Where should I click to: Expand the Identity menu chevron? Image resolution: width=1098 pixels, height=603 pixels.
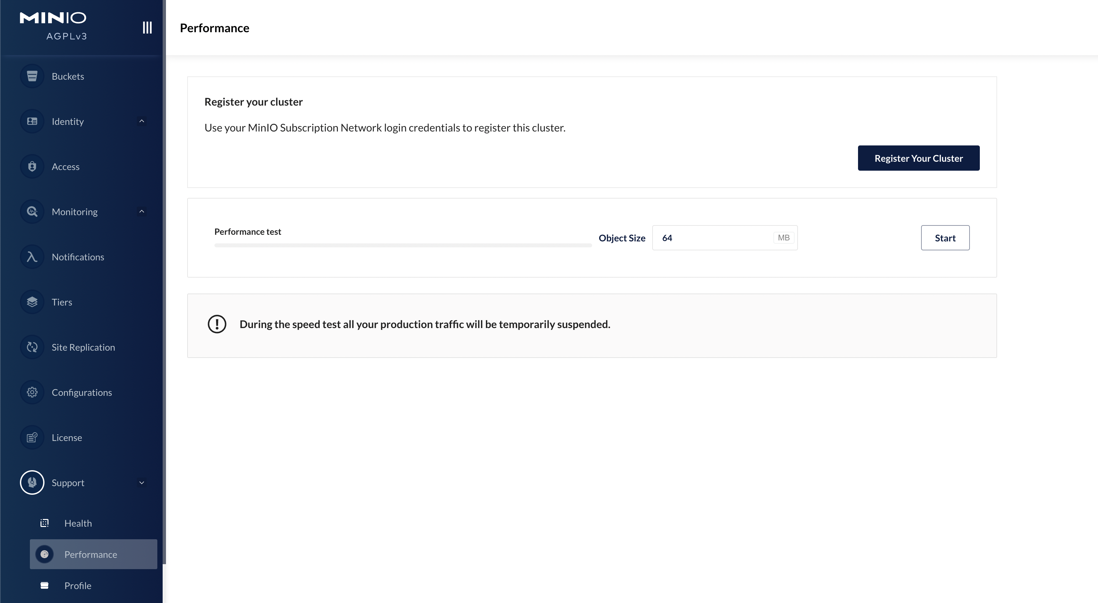(x=141, y=122)
